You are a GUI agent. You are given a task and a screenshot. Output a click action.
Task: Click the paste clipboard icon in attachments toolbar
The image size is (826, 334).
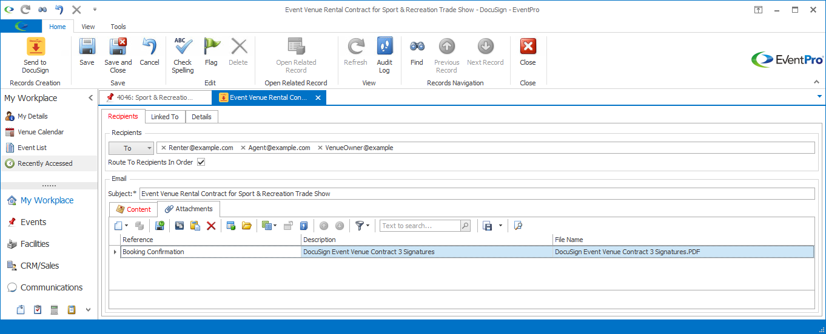coord(195,226)
